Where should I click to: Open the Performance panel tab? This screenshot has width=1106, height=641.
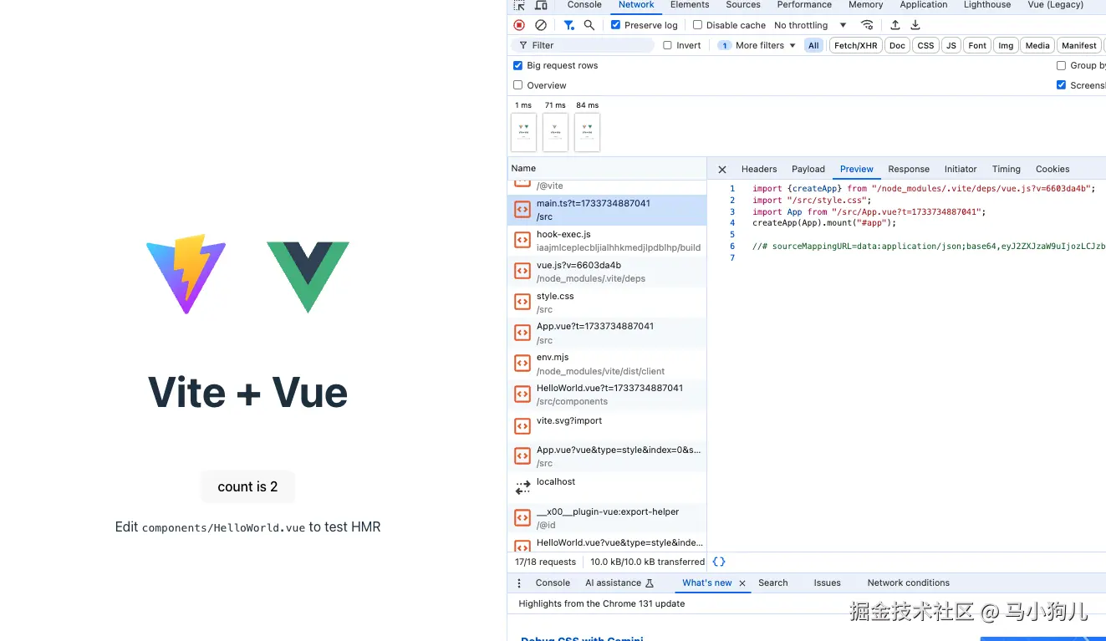point(804,5)
